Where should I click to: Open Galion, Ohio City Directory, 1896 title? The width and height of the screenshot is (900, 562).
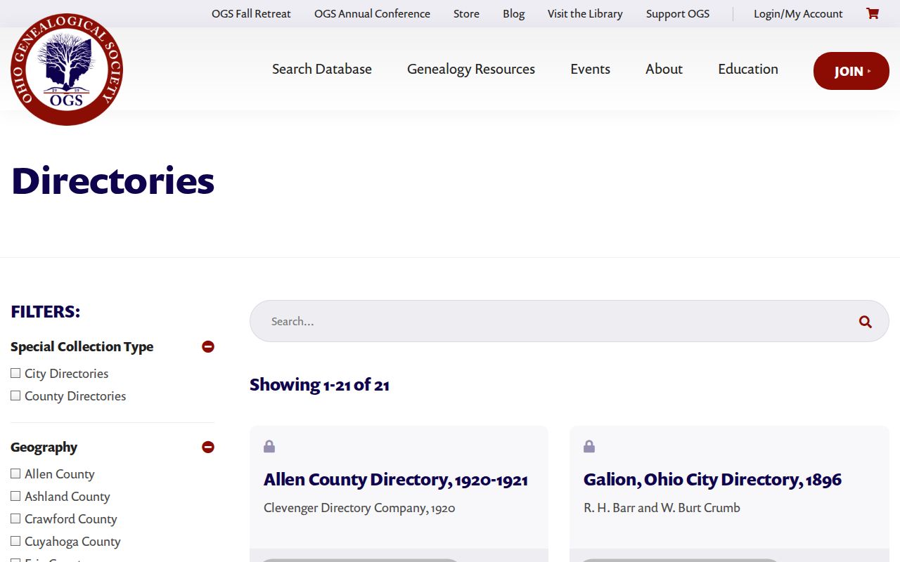click(712, 480)
